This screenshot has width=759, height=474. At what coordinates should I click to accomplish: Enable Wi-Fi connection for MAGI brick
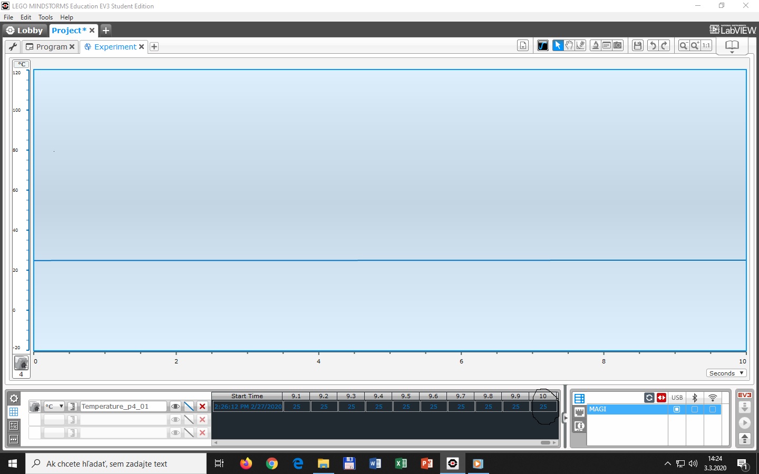tap(713, 409)
